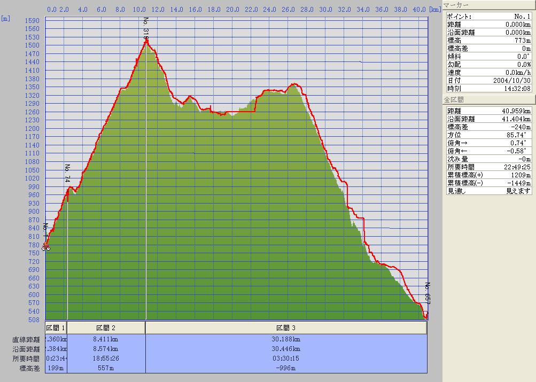Click the 累積標高(+) 1209m row
The width and height of the screenshot is (536, 382).
click(489, 175)
